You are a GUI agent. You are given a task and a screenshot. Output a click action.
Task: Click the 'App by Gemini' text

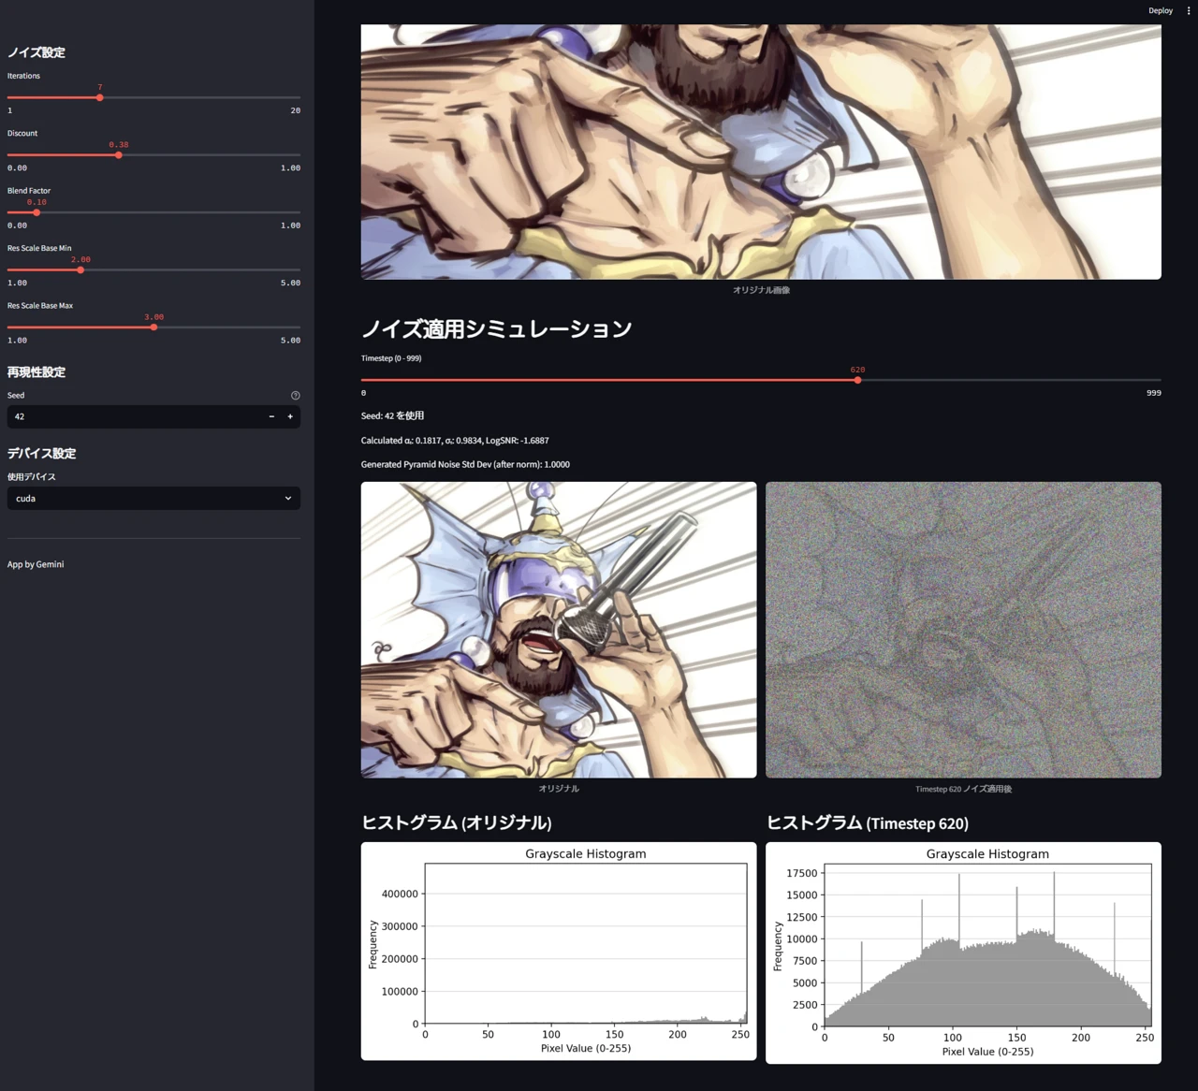click(x=36, y=564)
